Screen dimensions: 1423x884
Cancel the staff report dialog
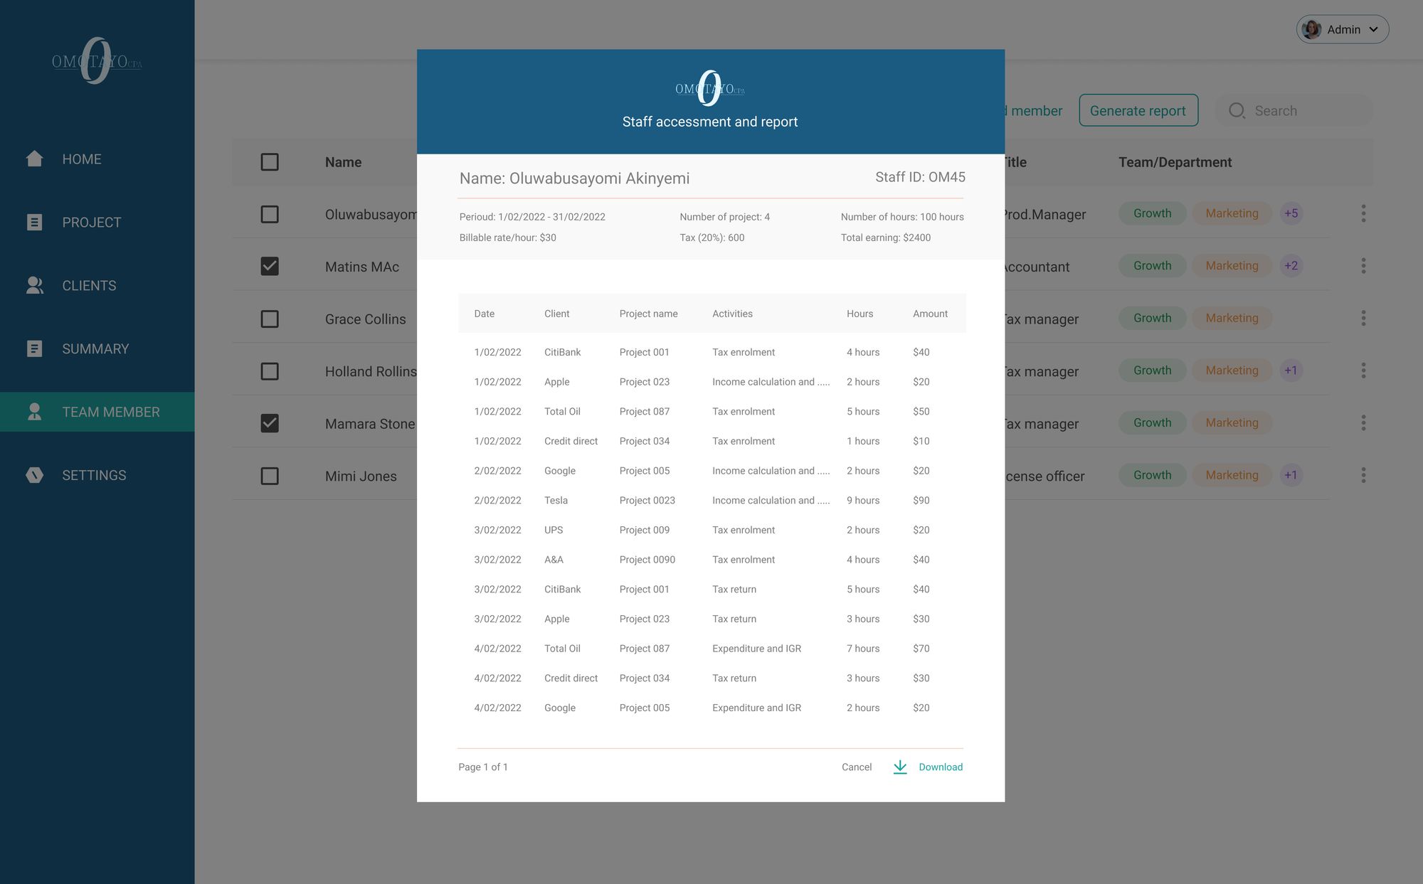pos(856,767)
